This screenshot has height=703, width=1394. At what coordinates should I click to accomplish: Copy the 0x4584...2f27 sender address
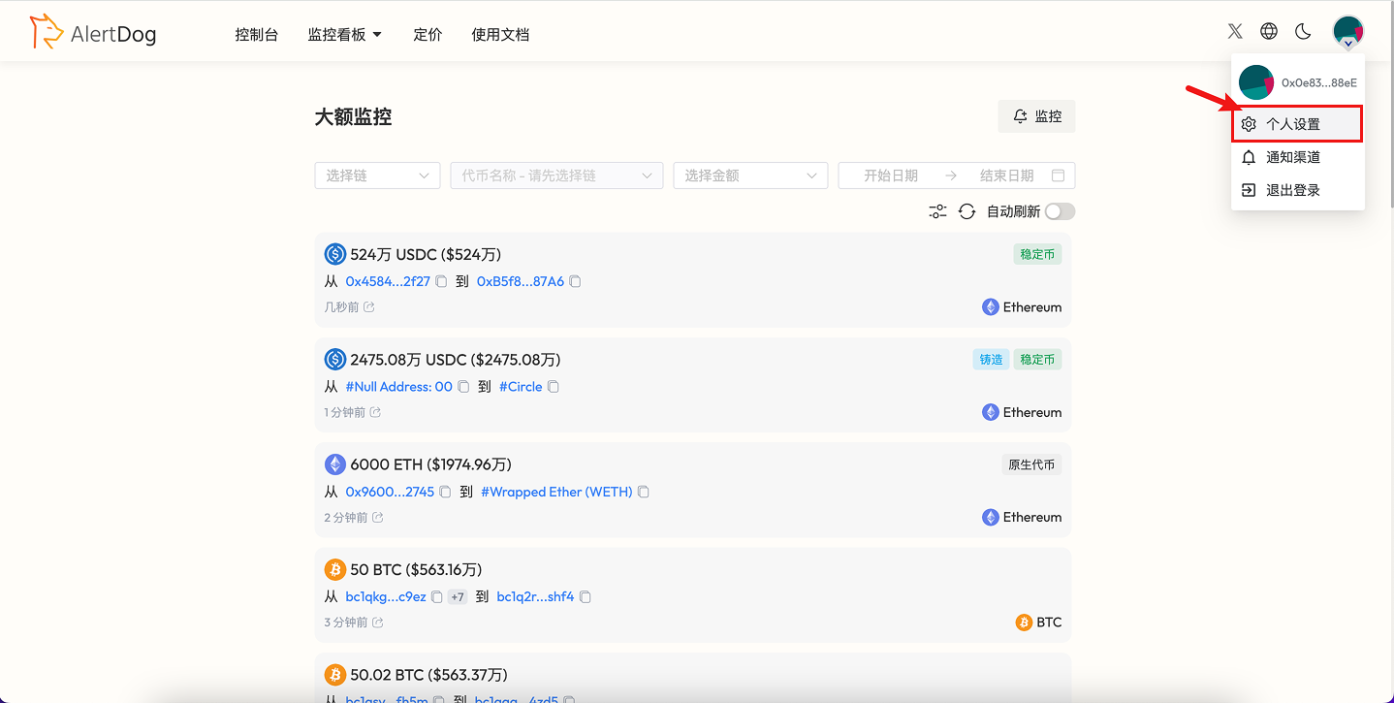tap(441, 280)
